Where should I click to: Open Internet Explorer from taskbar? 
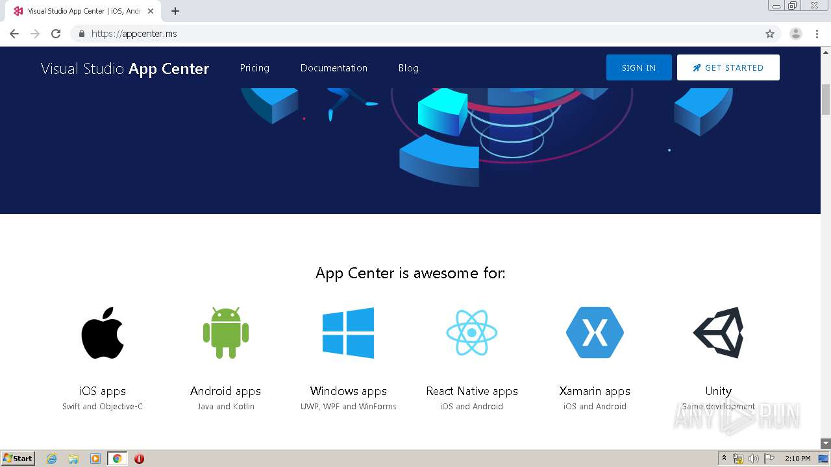52,459
